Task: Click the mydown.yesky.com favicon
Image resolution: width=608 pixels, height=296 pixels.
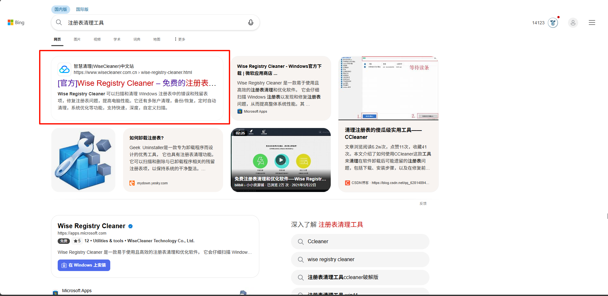Action: (132, 183)
